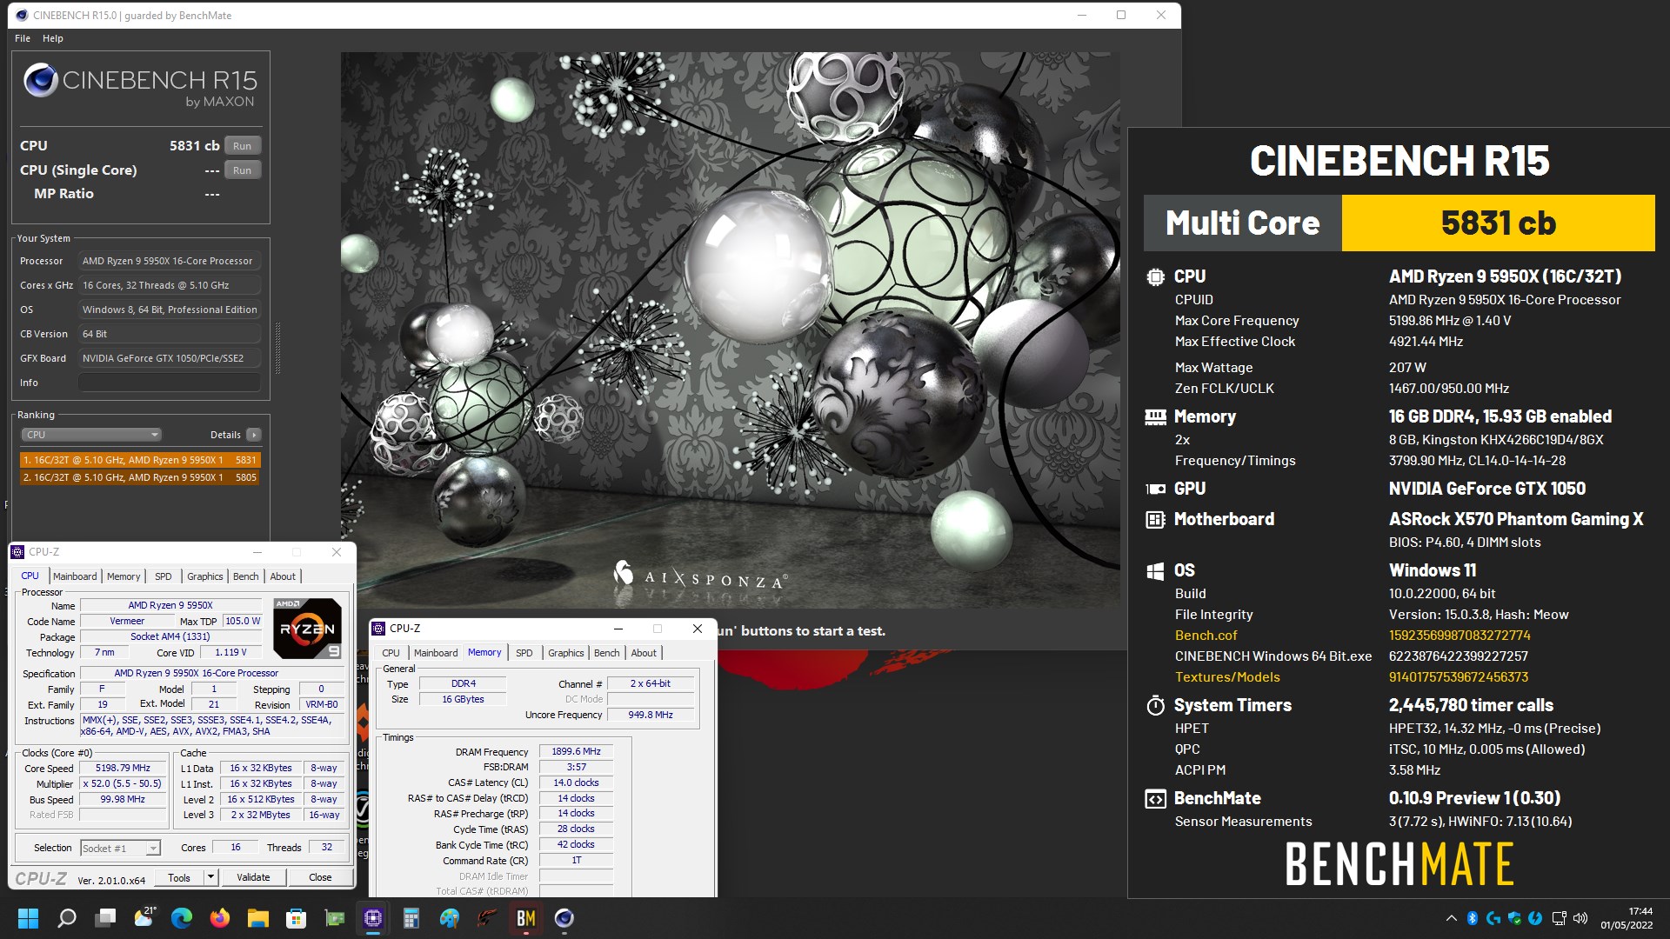Open Logitech G HUB tray icon
Screen dimensions: 1670x939
tap(1493, 918)
